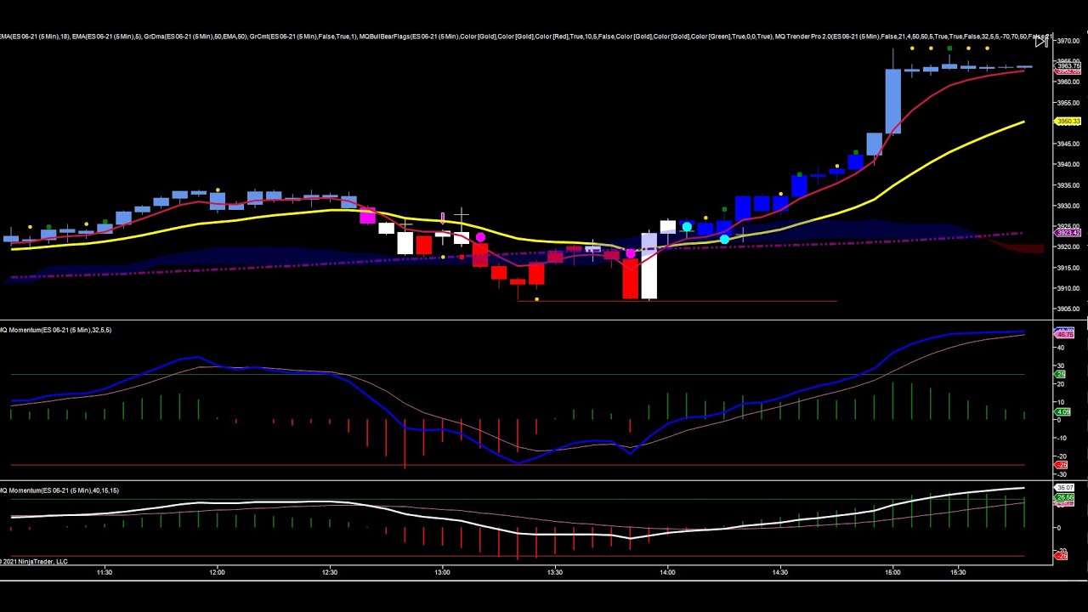Select the upper MQ Momentum(32,5,5) panel label
The width and height of the screenshot is (1088, 612).
point(55,330)
